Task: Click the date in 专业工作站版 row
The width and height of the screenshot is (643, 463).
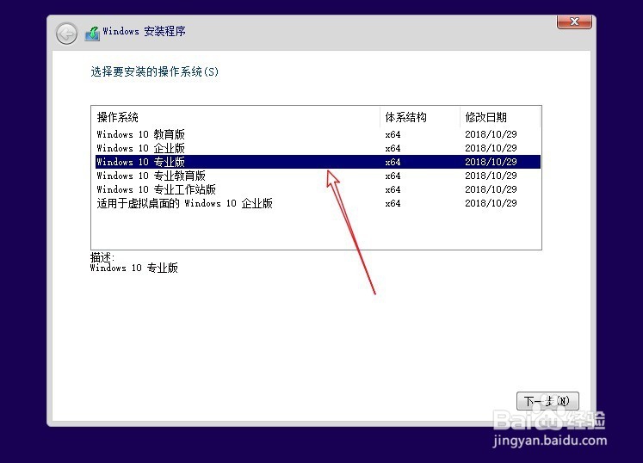Action: 491,189
